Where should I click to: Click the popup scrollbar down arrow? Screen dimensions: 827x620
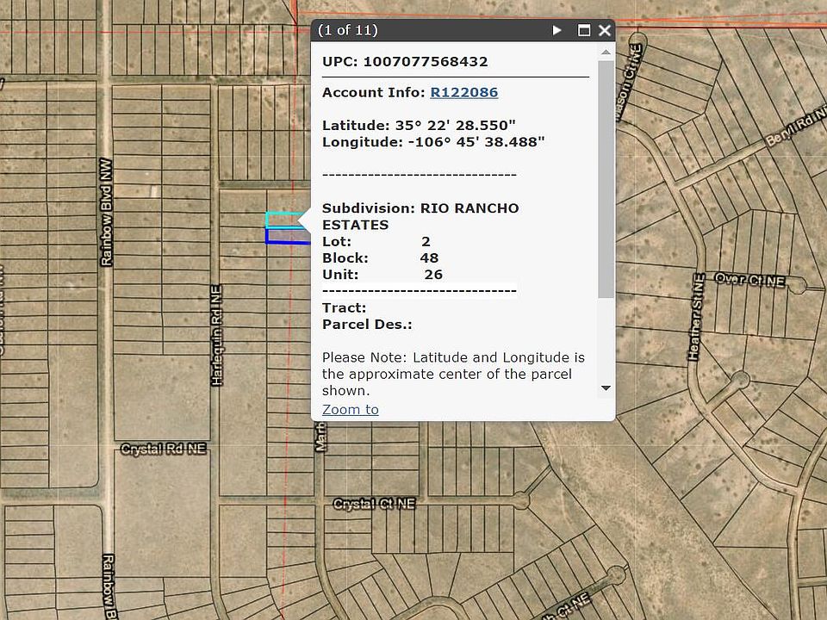pos(606,388)
